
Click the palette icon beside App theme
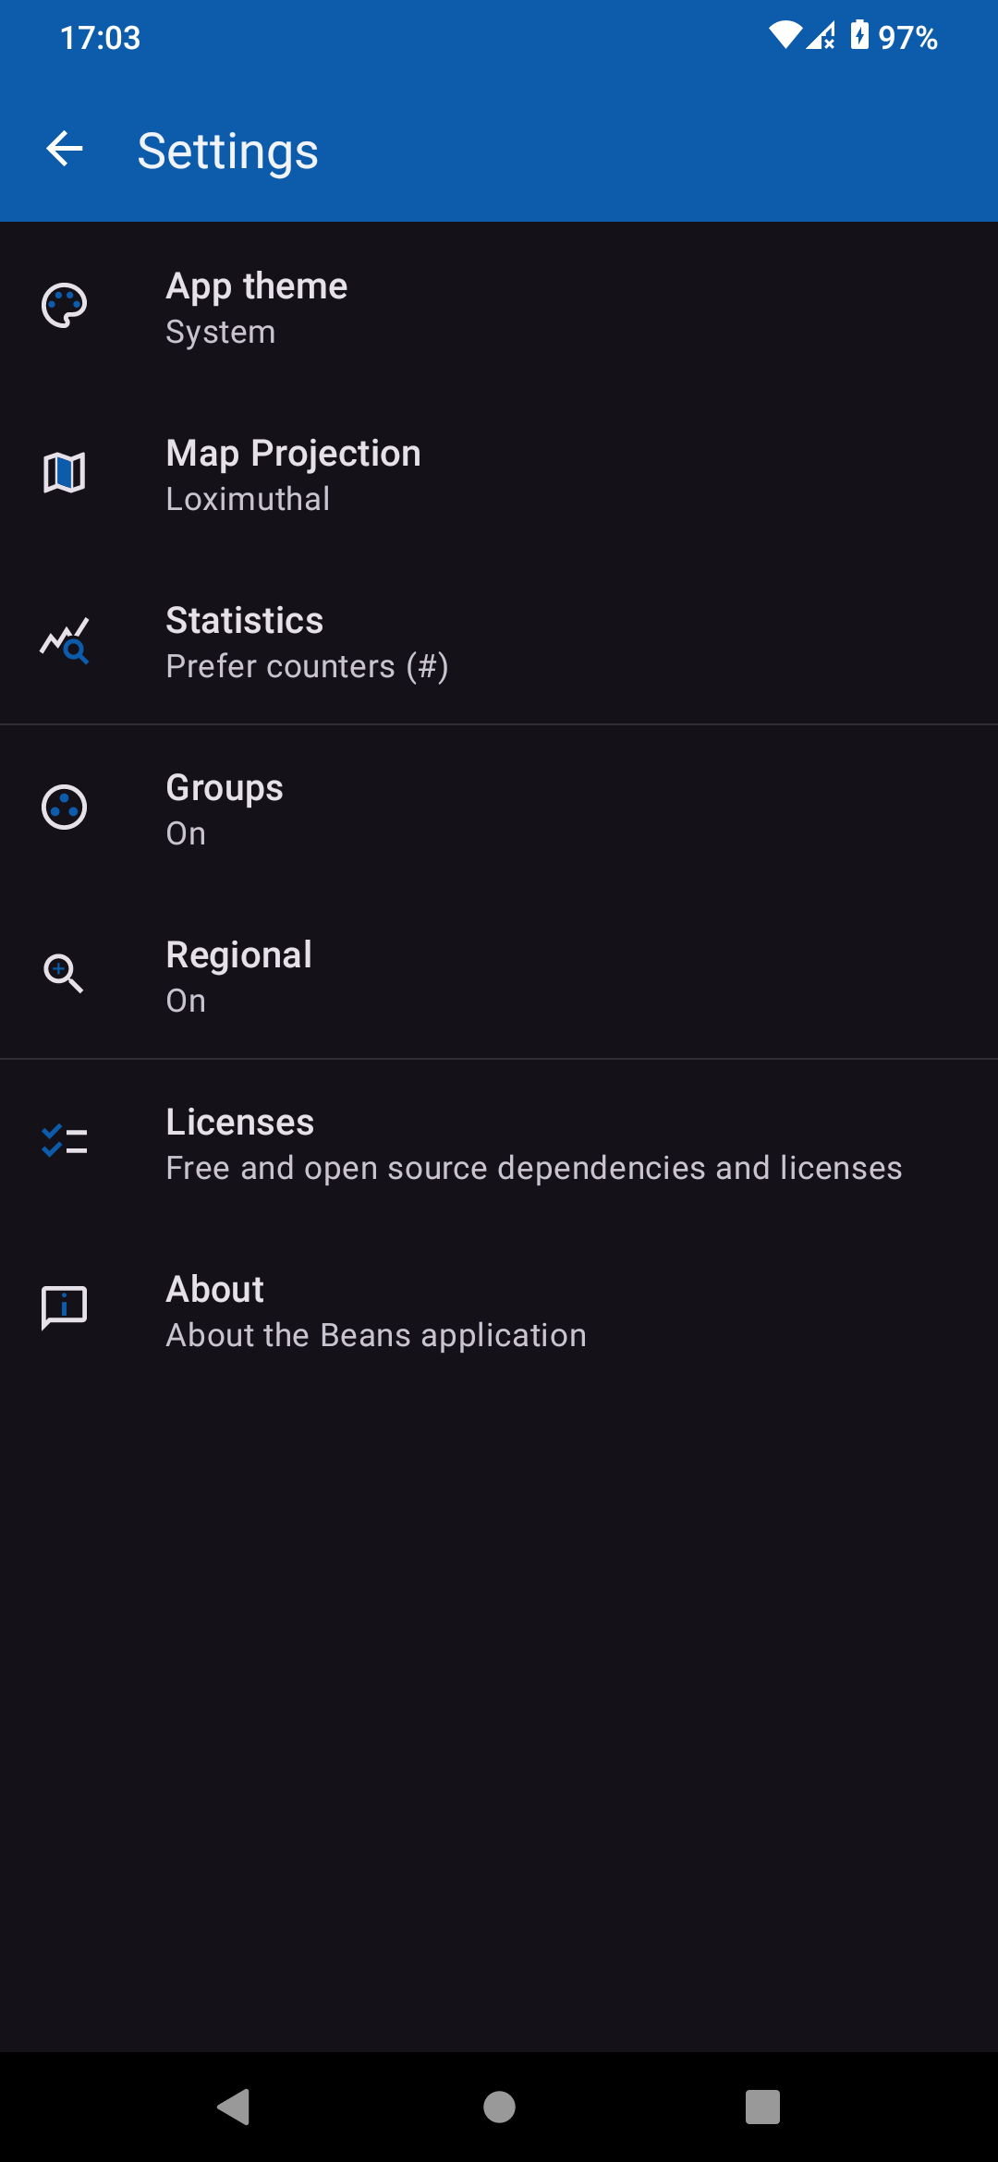65,306
